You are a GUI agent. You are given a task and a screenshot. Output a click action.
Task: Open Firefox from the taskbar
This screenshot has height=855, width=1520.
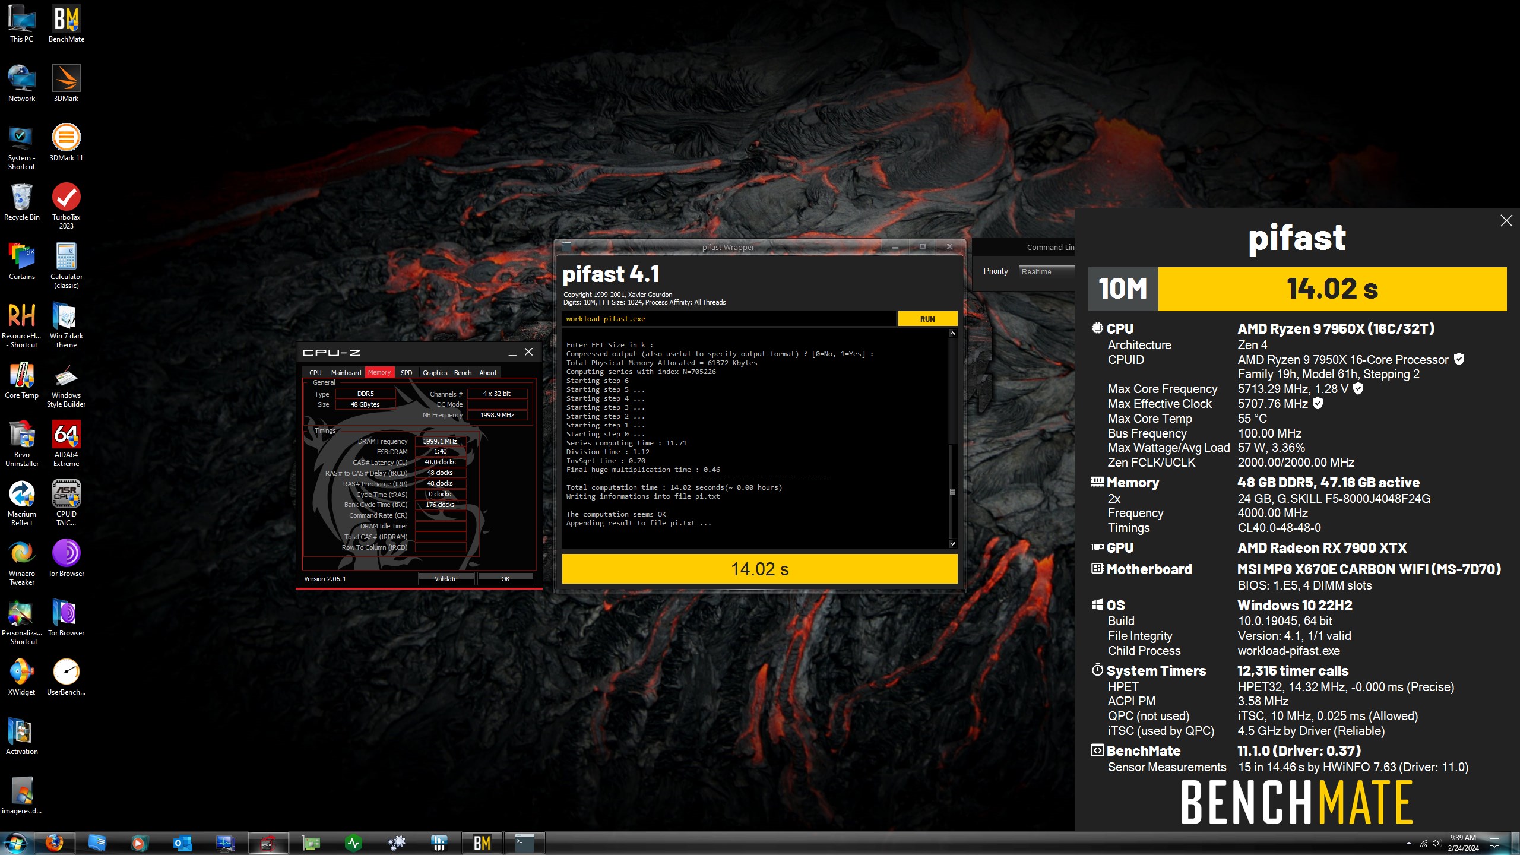[x=55, y=843]
